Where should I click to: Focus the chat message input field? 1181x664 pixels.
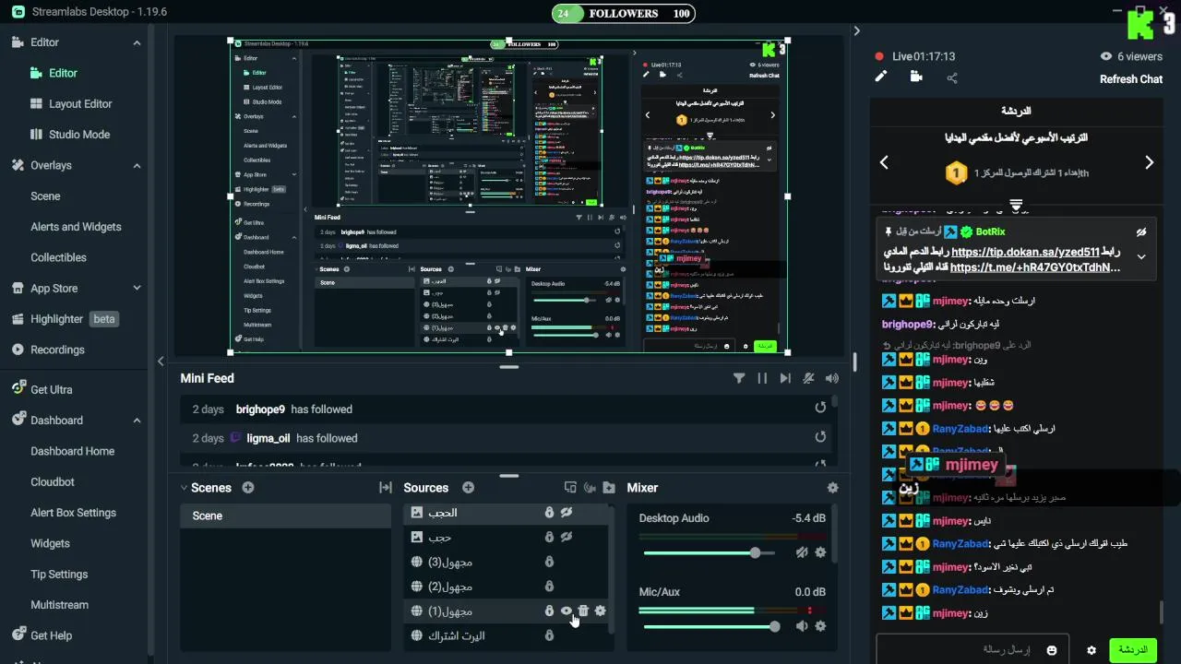click(x=972, y=650)
